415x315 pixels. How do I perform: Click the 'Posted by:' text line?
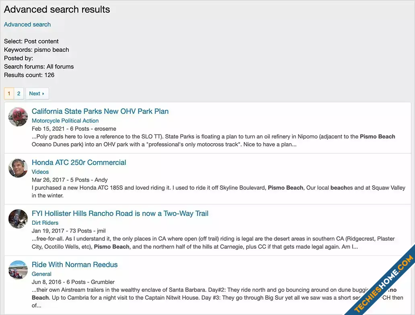point(18,58)
